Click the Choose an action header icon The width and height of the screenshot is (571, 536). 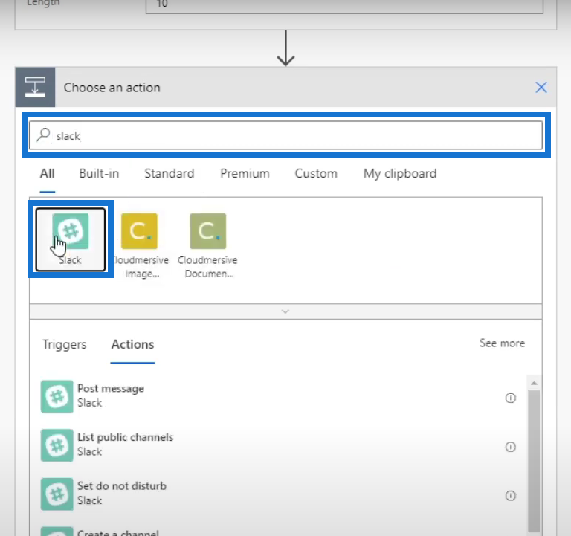click(x=35, y=88)
